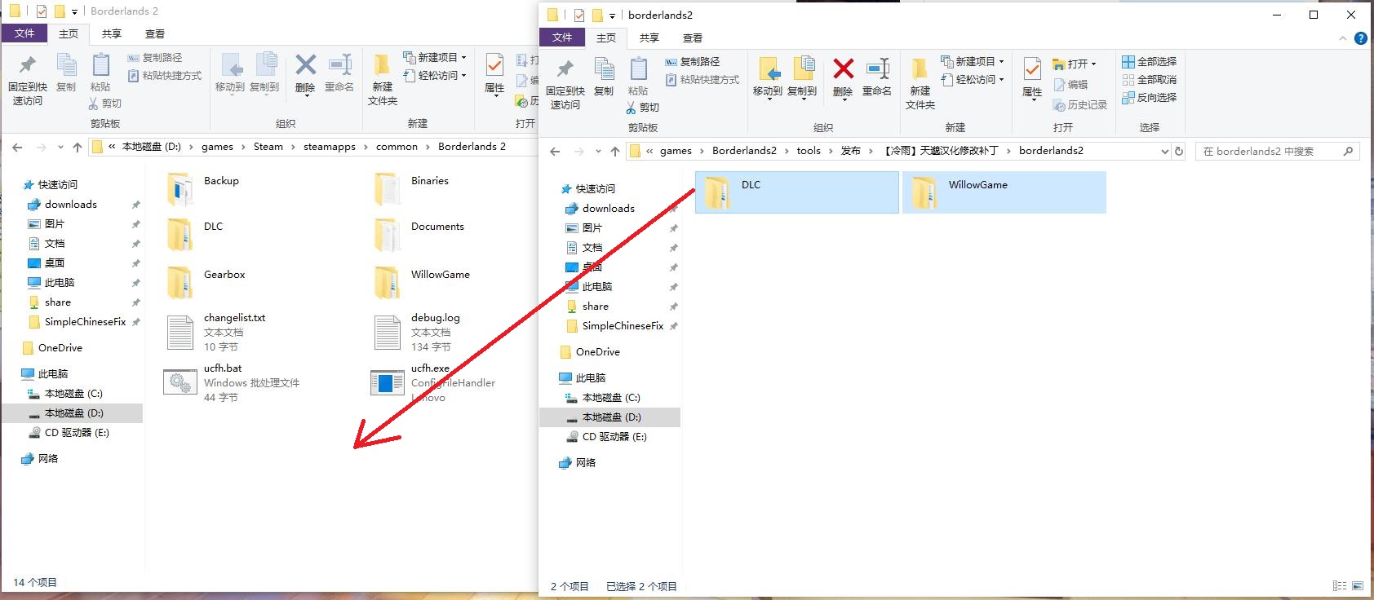Go back in borderlands2 window
This screenshot has width=1374, height=600.
556,152
